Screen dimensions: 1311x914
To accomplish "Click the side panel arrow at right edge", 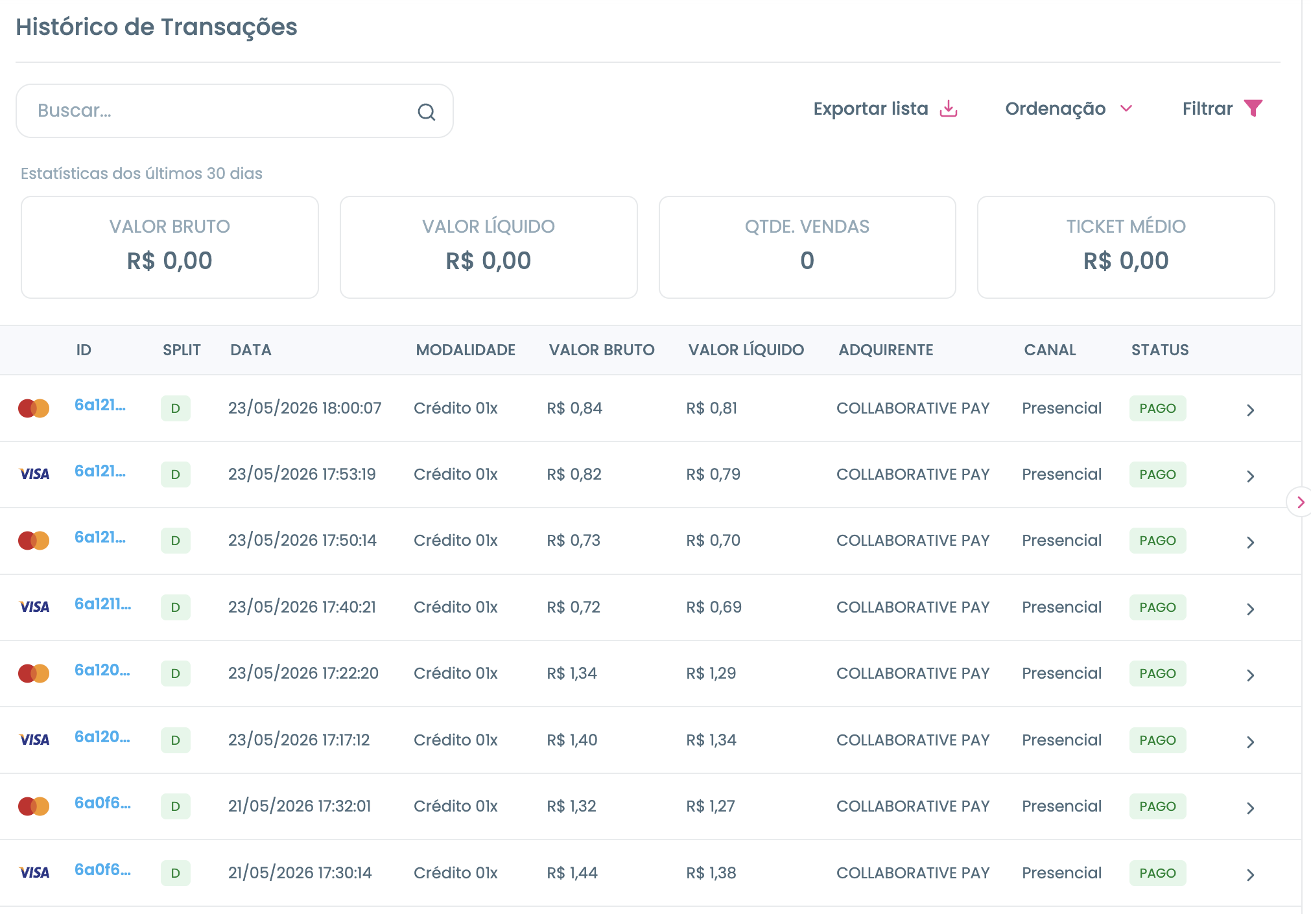I will coord(1299,502).
